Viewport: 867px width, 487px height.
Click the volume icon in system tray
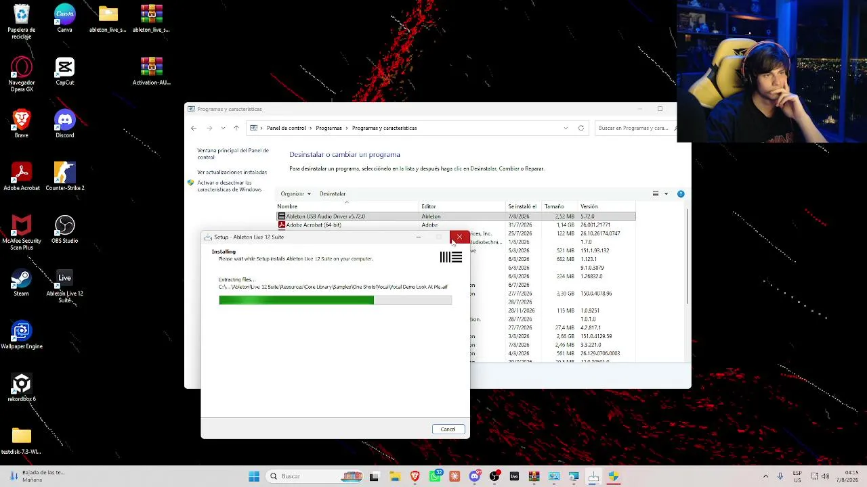tap(825, 476)
